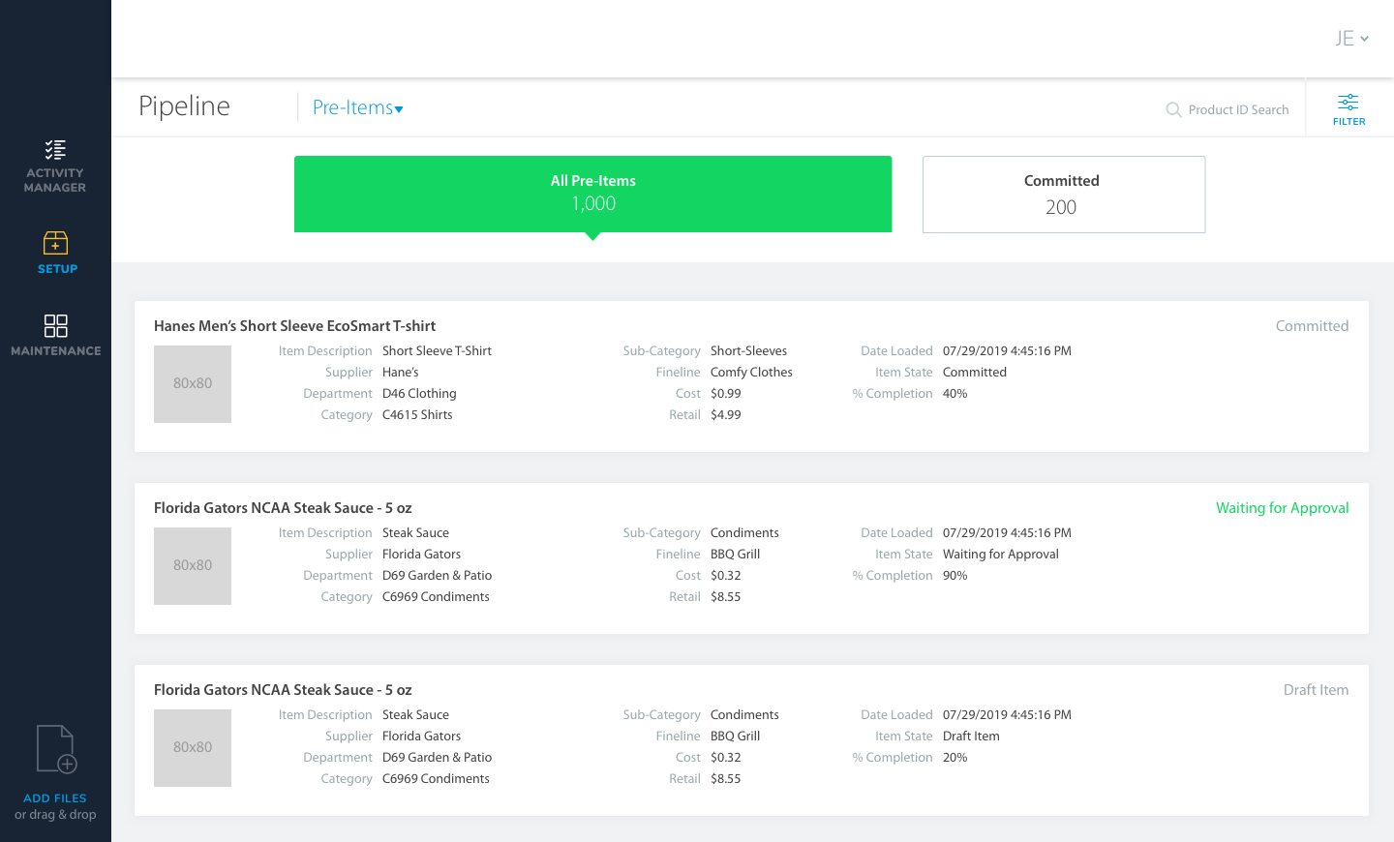Open the Draft Item Steak Sauce title
Viewport: 1394px width, 842px height.
click(x=283, y=690)
